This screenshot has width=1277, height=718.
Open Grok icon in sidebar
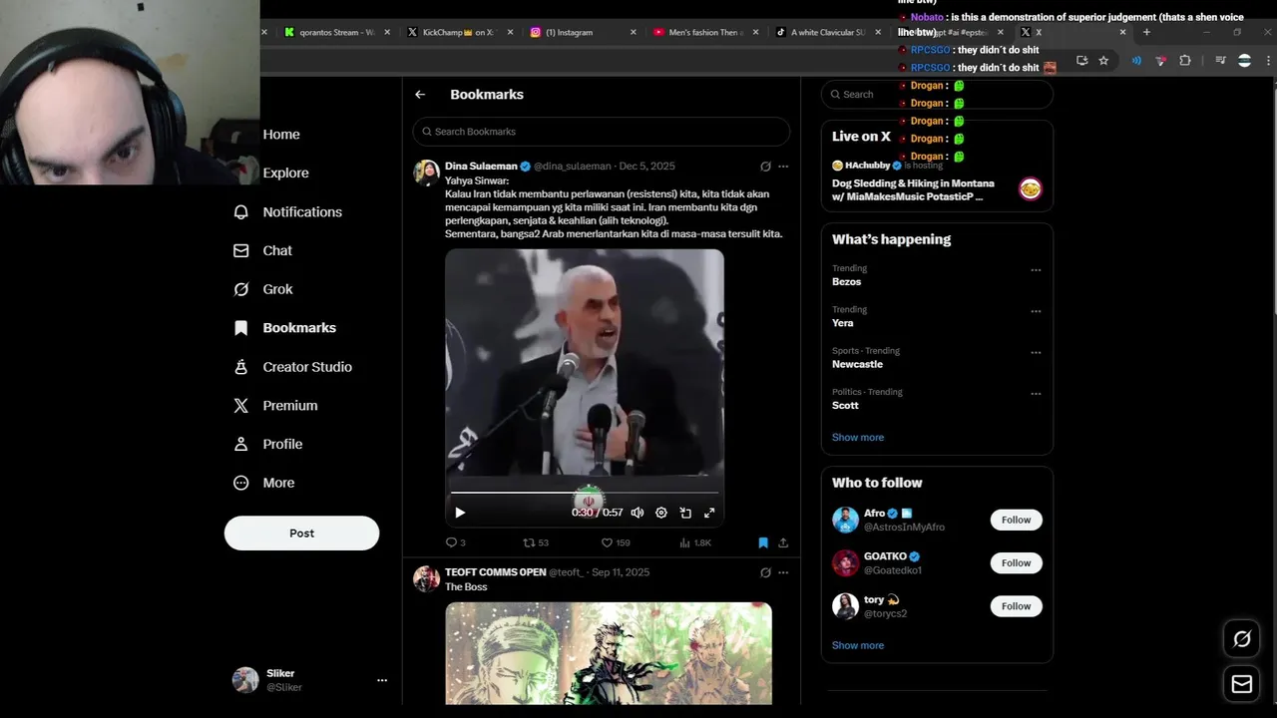coord(240,289)
